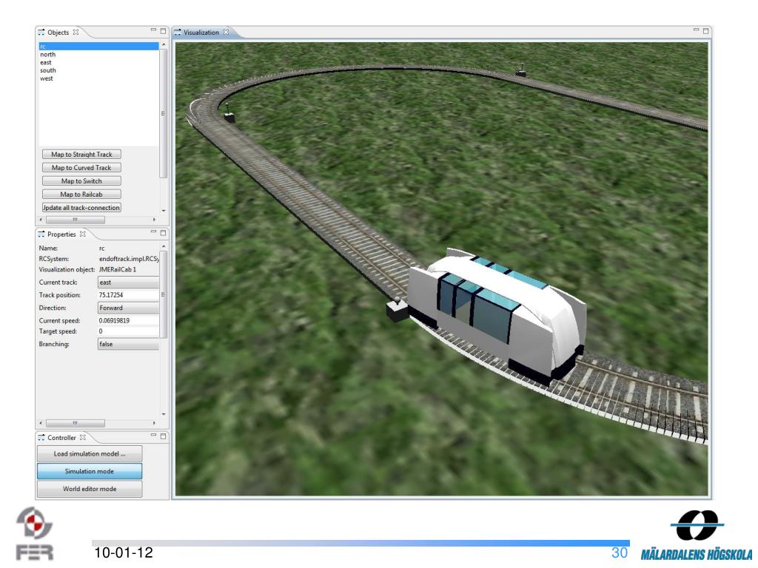Minimize the Objects panel
The width and height of the screenshot is (758, 568).
[153, 30]
